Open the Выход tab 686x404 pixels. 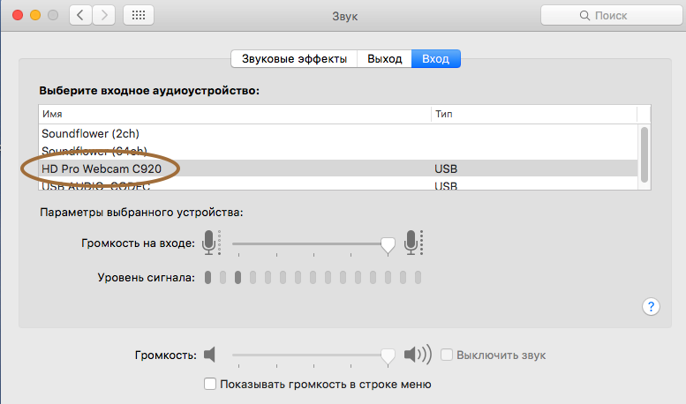385,58
